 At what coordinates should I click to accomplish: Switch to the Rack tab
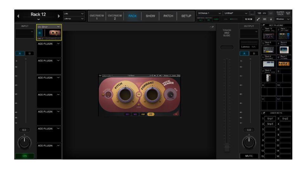click(x=133, y=16)
